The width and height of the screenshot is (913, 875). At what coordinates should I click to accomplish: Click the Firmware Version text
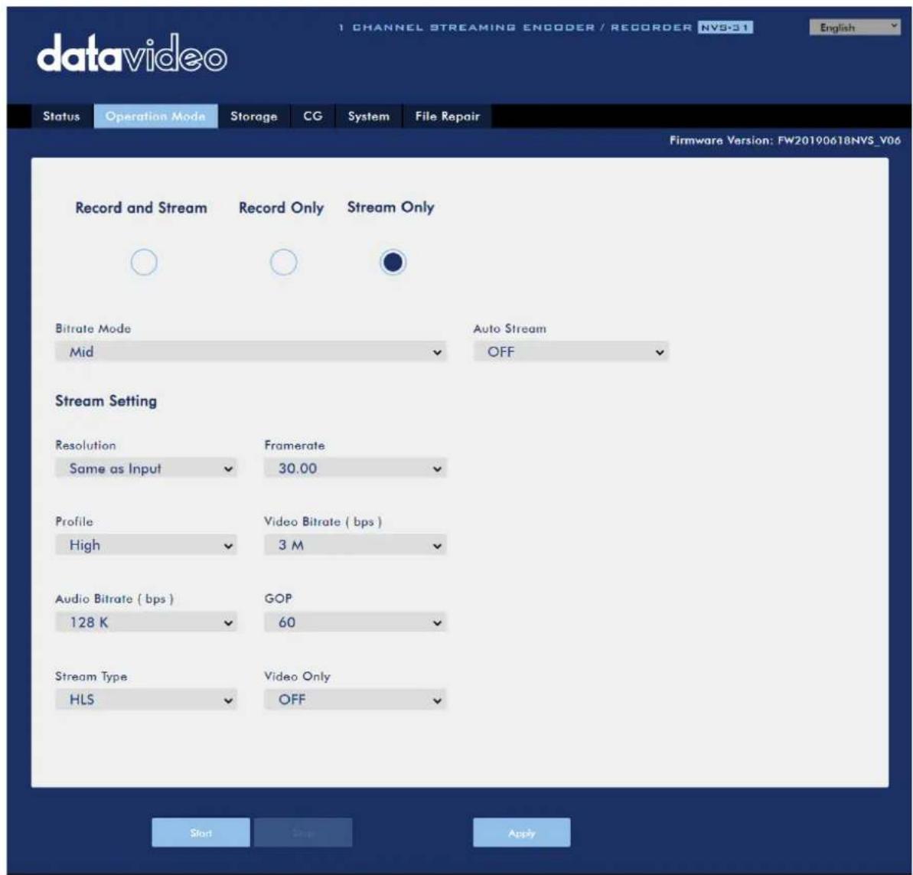pos(785,140)
